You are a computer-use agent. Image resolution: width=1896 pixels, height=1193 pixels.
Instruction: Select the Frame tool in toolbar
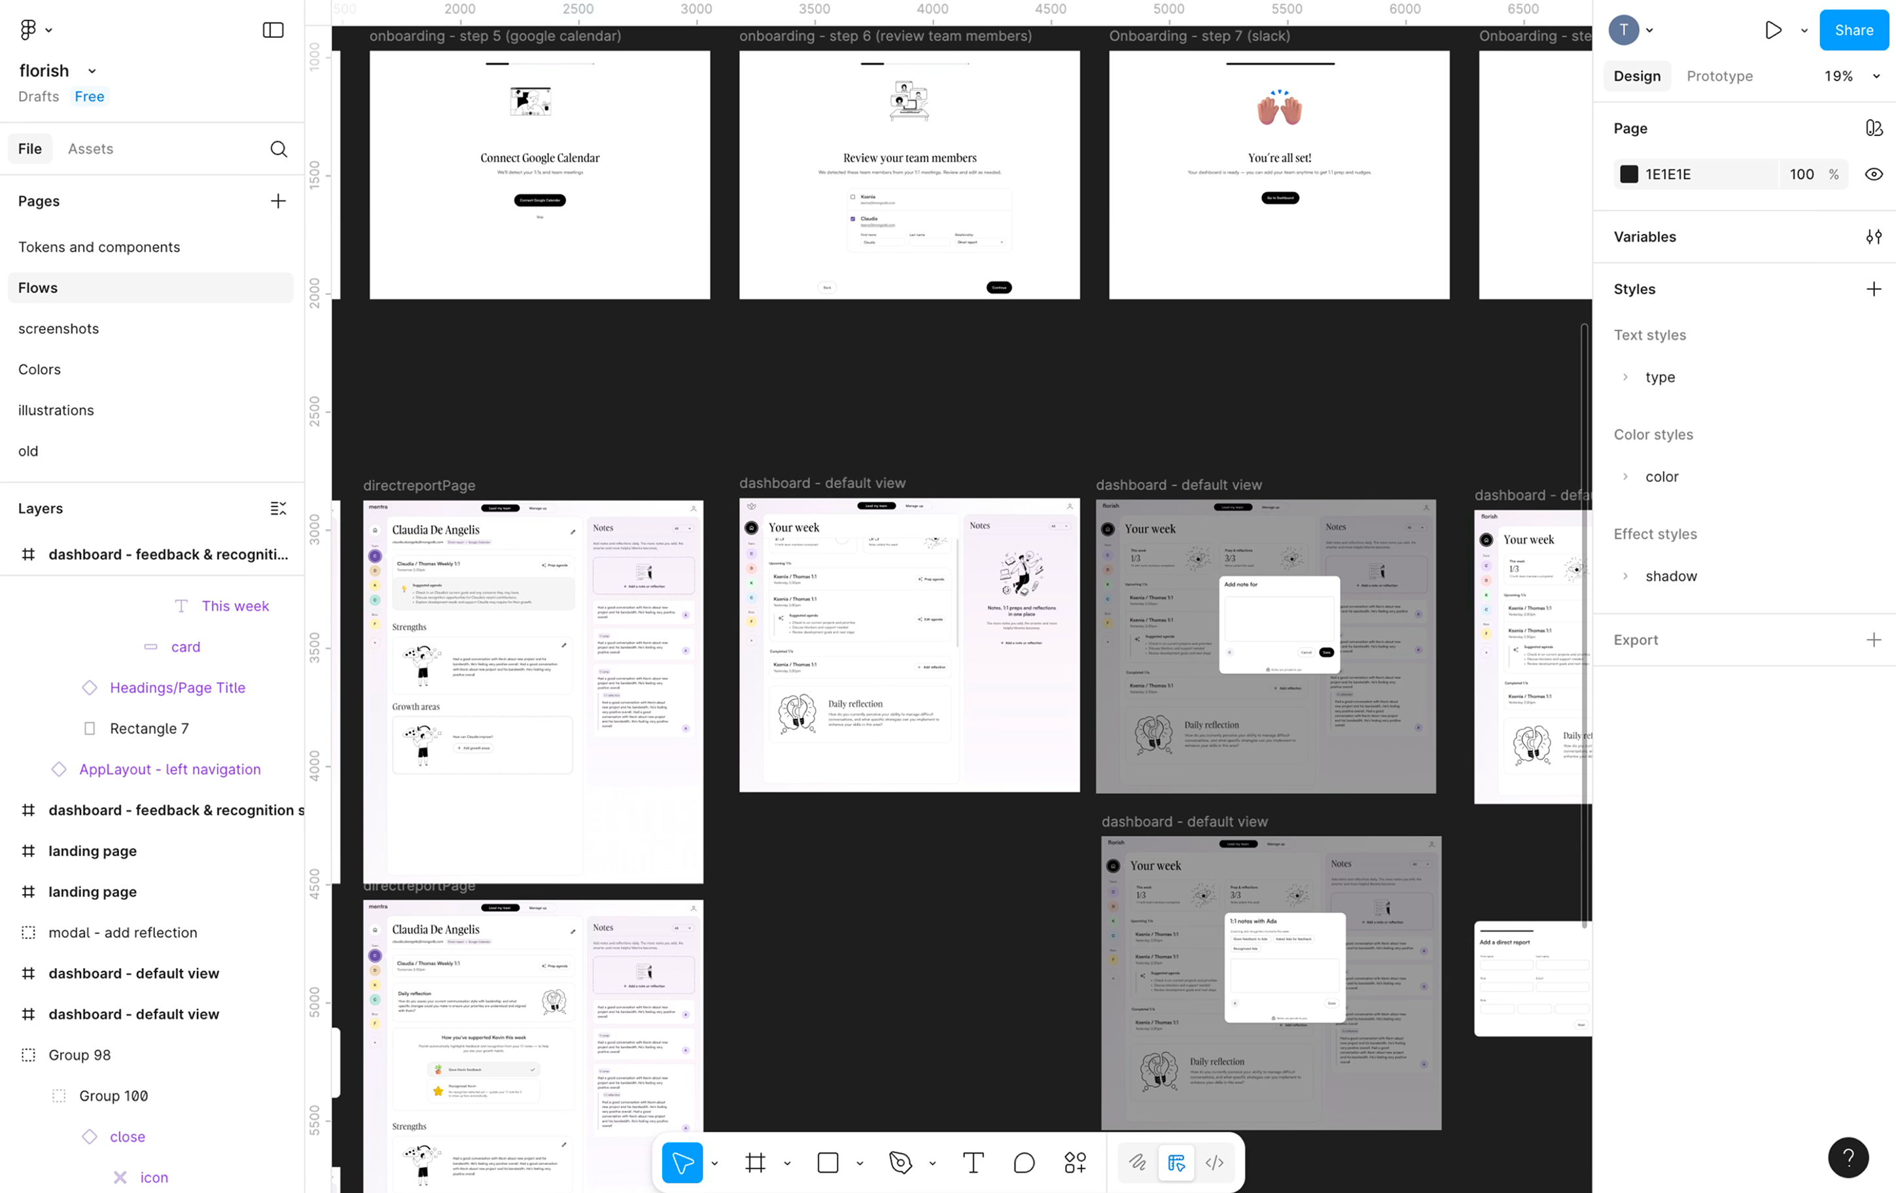coord(755,1162)
